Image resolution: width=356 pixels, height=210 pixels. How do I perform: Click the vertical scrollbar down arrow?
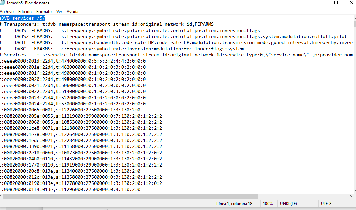353,190
